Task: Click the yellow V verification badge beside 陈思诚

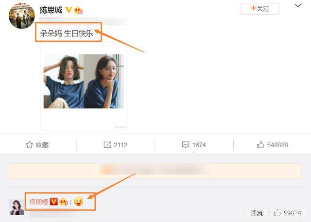Action: (69, 10)
